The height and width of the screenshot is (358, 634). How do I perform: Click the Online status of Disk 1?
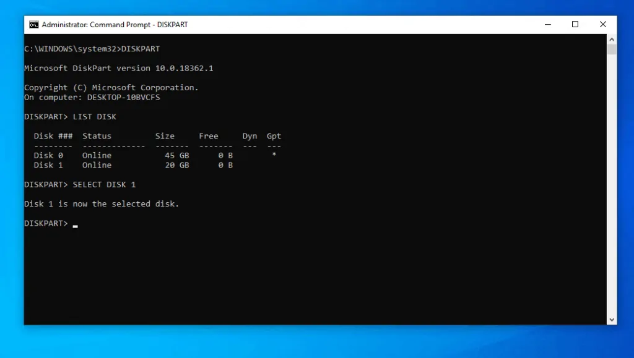point(96,165)
